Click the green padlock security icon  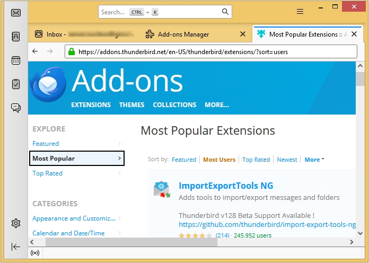[72, 51]
